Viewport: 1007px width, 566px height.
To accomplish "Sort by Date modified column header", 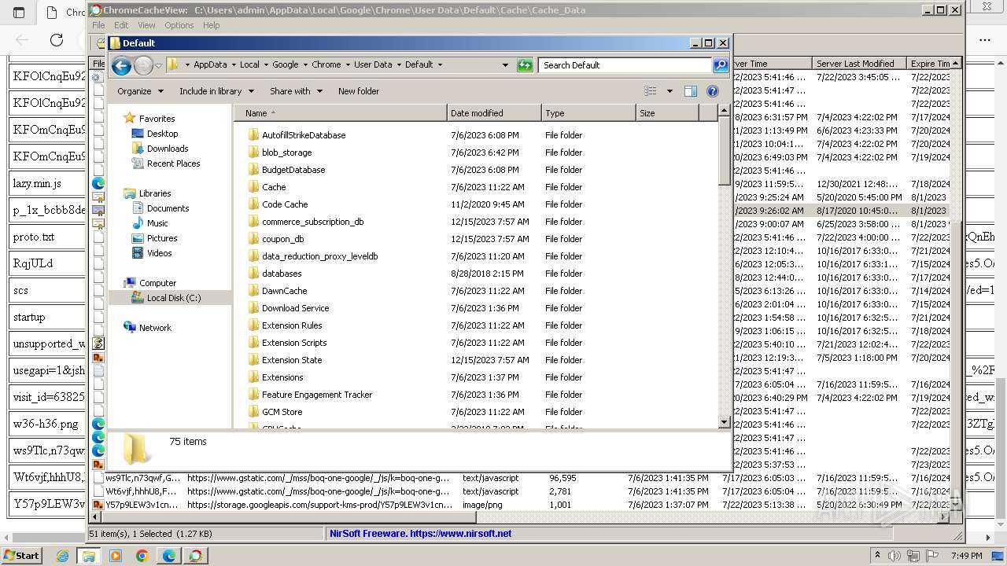I will pos(494,113).
